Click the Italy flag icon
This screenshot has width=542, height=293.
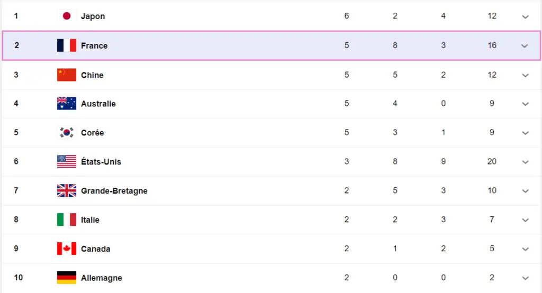(x=67, y=219)
